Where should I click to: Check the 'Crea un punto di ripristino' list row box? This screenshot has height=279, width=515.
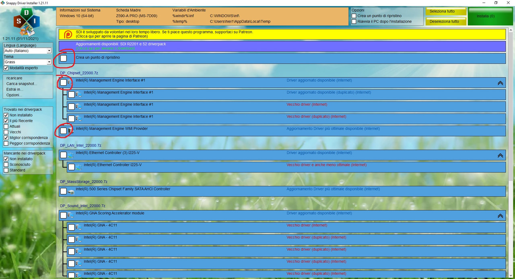point(64,58)
